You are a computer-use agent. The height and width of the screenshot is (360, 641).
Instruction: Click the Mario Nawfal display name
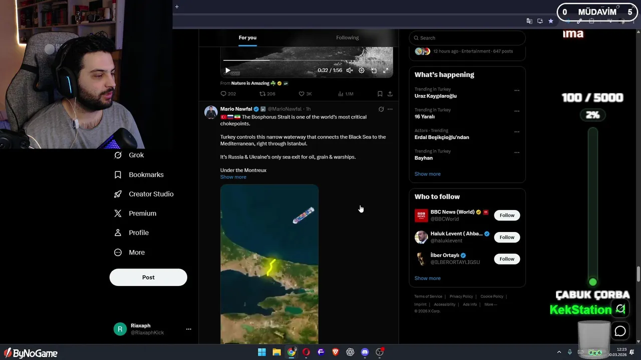tap(236, 109)
